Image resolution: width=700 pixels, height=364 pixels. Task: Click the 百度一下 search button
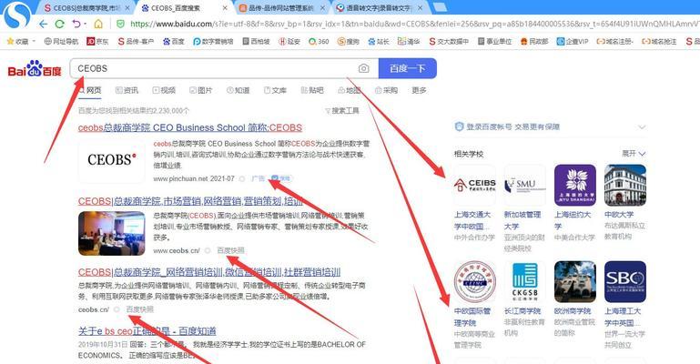[408, 68]
